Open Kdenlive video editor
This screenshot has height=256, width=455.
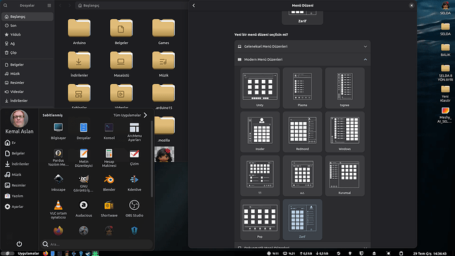coord(135,183)
